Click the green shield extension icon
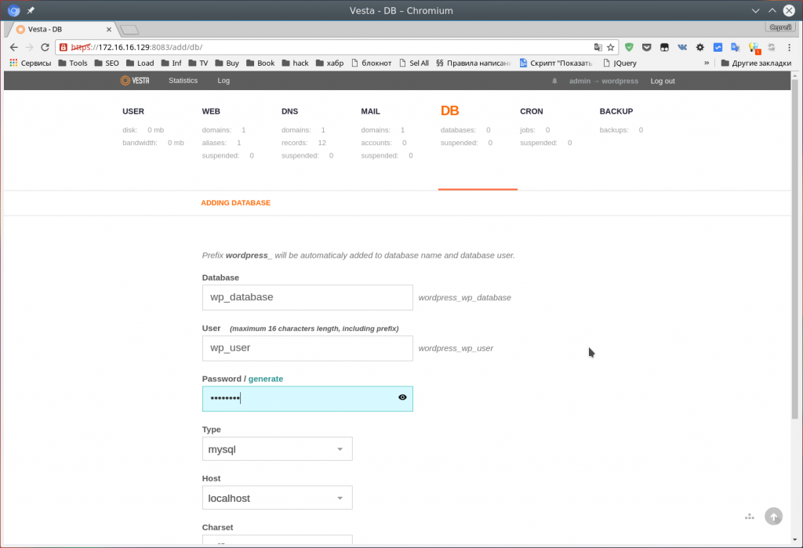 [629, 47]
